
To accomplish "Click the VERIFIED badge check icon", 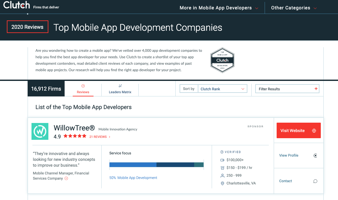I will coord(222,152).
